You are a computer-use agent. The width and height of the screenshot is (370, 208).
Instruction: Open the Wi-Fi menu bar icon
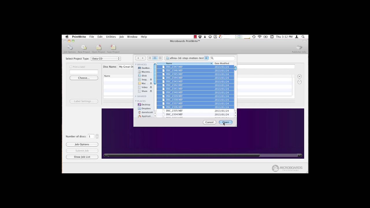pyautogui.click(x=260, y=37)
